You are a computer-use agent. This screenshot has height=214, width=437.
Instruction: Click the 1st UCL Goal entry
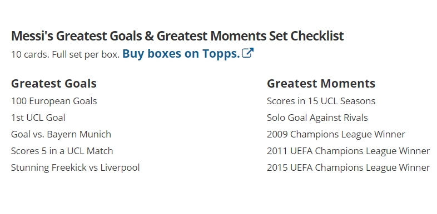pyautogui.click(x=38, y=118)
